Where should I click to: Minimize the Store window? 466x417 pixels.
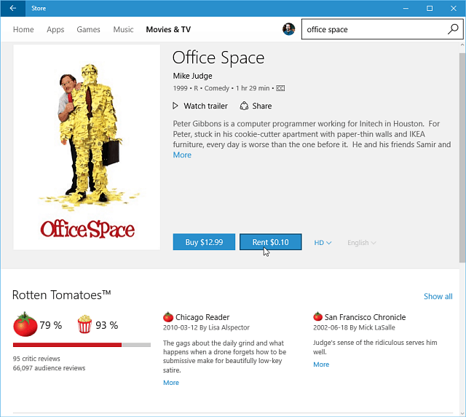(406, 8)
